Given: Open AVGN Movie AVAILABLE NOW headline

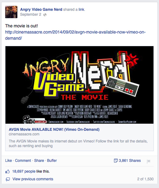Looking at the screenshot, I should coord(54,130).
